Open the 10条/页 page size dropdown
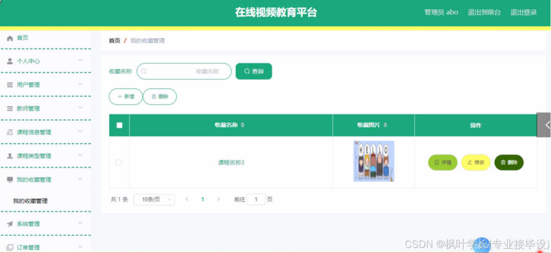 click(154, 199)
